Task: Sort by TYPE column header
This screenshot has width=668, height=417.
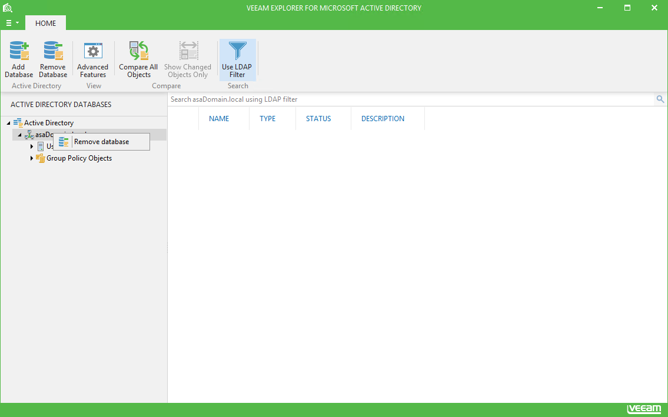Action: tap(268, 119)
